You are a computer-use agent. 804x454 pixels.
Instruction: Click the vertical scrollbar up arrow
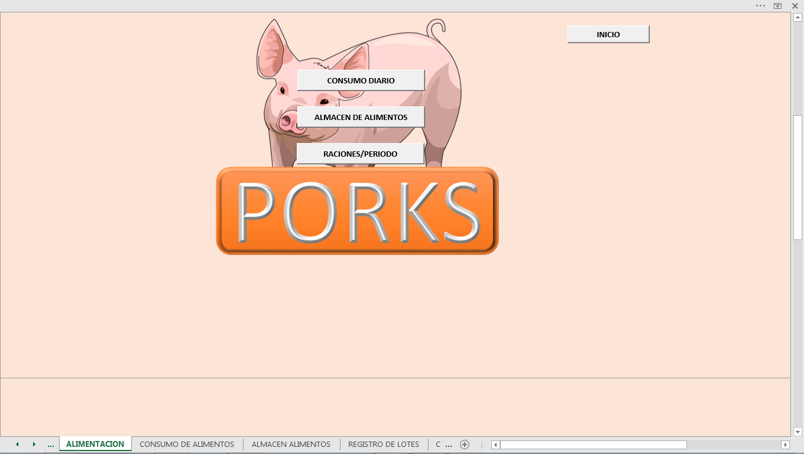pyautogui.click(x=797, y=18)
